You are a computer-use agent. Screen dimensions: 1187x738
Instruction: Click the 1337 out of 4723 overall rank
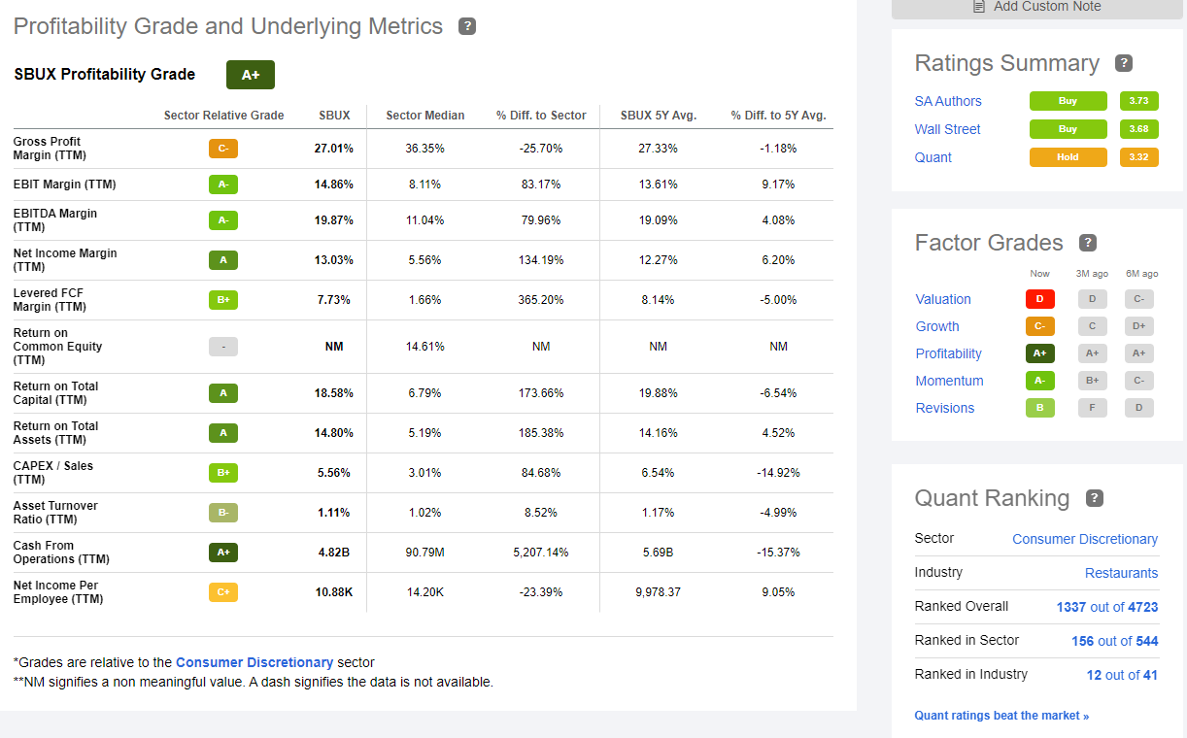click(x=1107, y=607)
